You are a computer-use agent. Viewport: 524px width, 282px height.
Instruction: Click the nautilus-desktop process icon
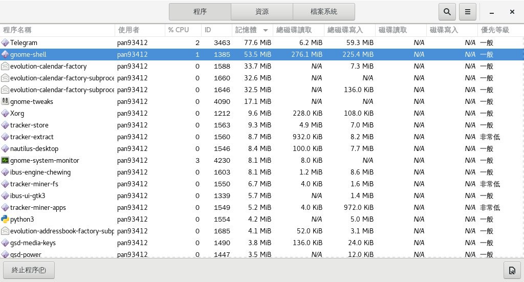[5, 148]
